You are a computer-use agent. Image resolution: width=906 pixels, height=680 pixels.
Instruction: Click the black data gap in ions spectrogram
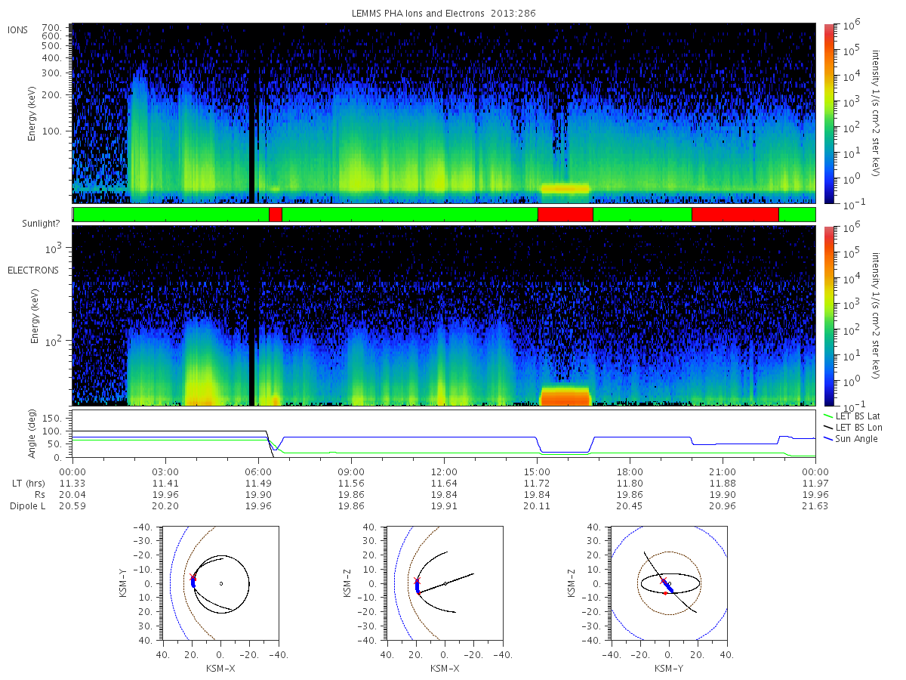[x=252, y=113]
